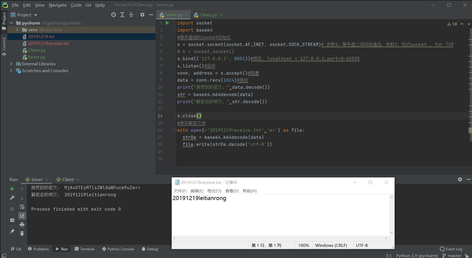The image size is (472, 258).
Task: Open the Terminal tool window
Action: [85, 249]
